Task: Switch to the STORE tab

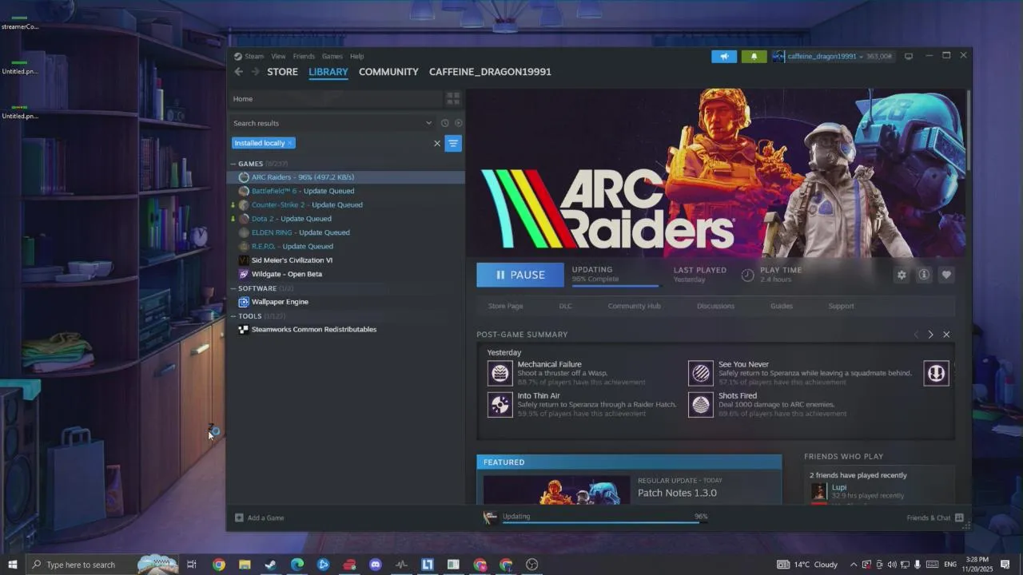Action: tap(282, 72)
